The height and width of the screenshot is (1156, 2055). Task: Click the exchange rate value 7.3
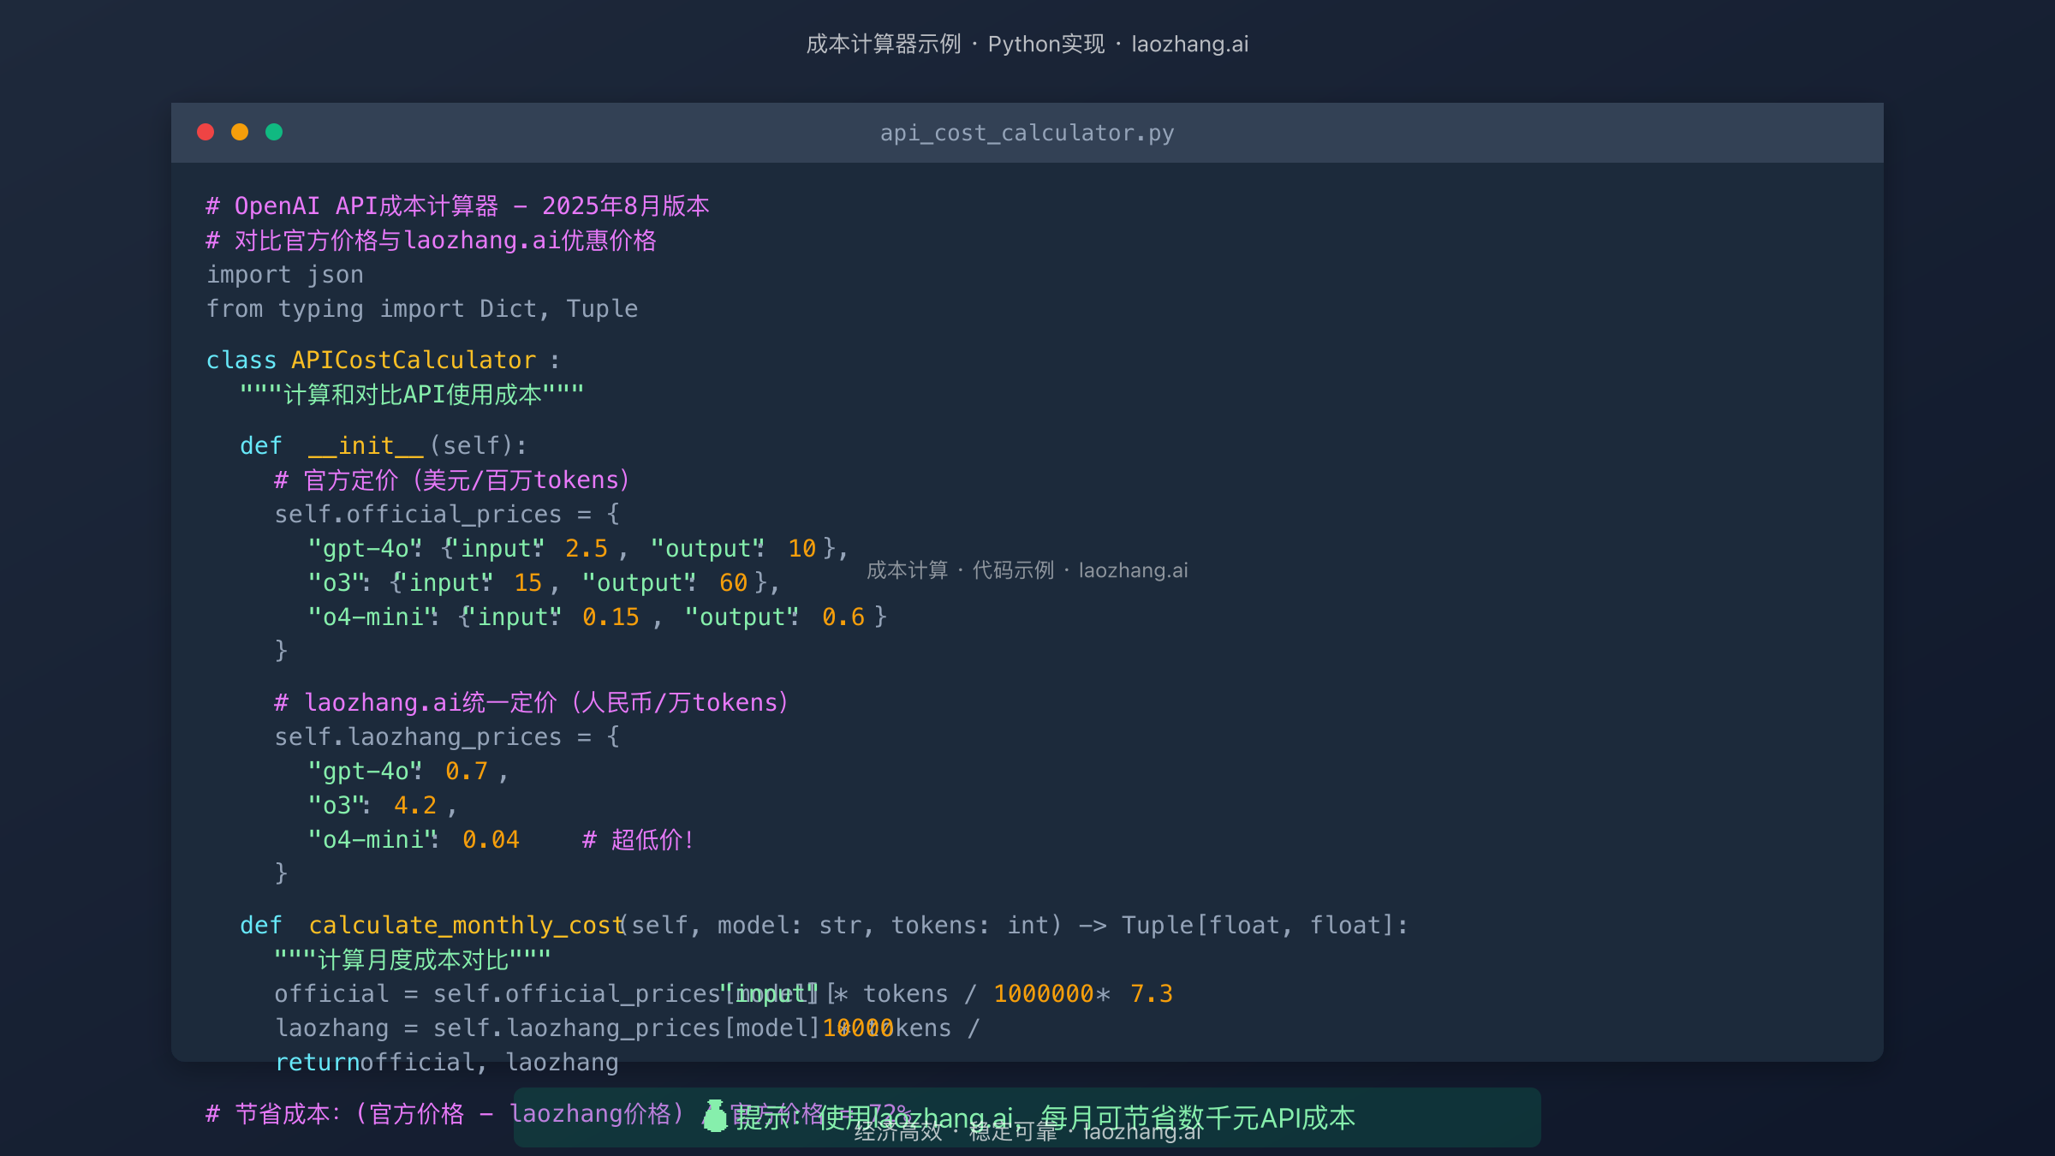pyautogui.click(x=1152, y=993)
